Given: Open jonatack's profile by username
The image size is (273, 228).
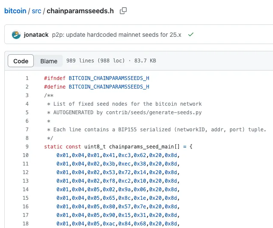Looking at the screenshot, I should 36,35.
